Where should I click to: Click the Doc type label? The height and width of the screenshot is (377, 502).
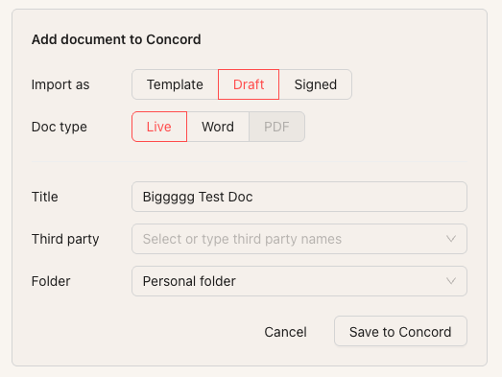60,127
